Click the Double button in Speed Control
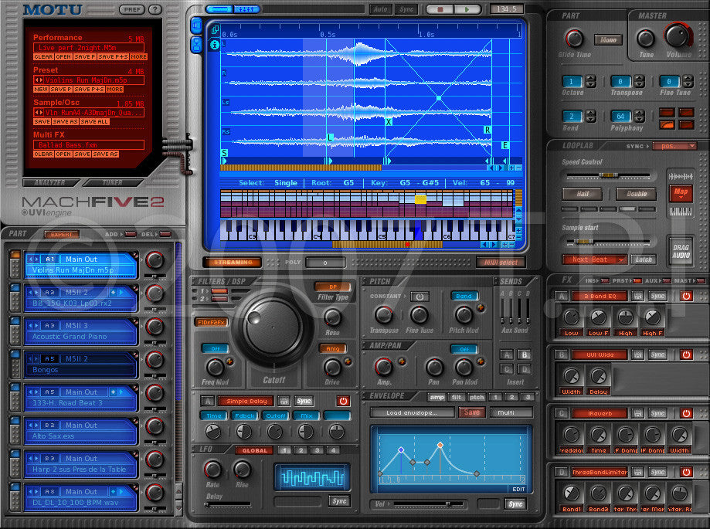The image size is (710, 529). [x=637, y=194]
